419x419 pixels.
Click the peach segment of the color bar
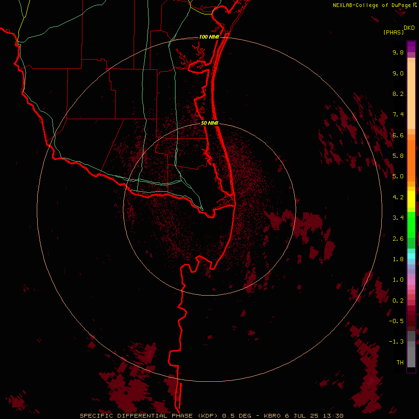tap(411, 95)
